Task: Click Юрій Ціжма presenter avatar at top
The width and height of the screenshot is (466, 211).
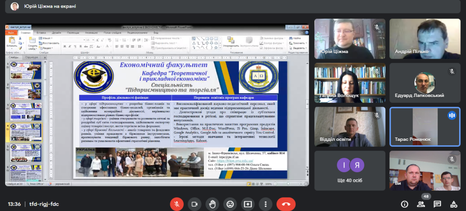Action: click(x=15, y=6)
